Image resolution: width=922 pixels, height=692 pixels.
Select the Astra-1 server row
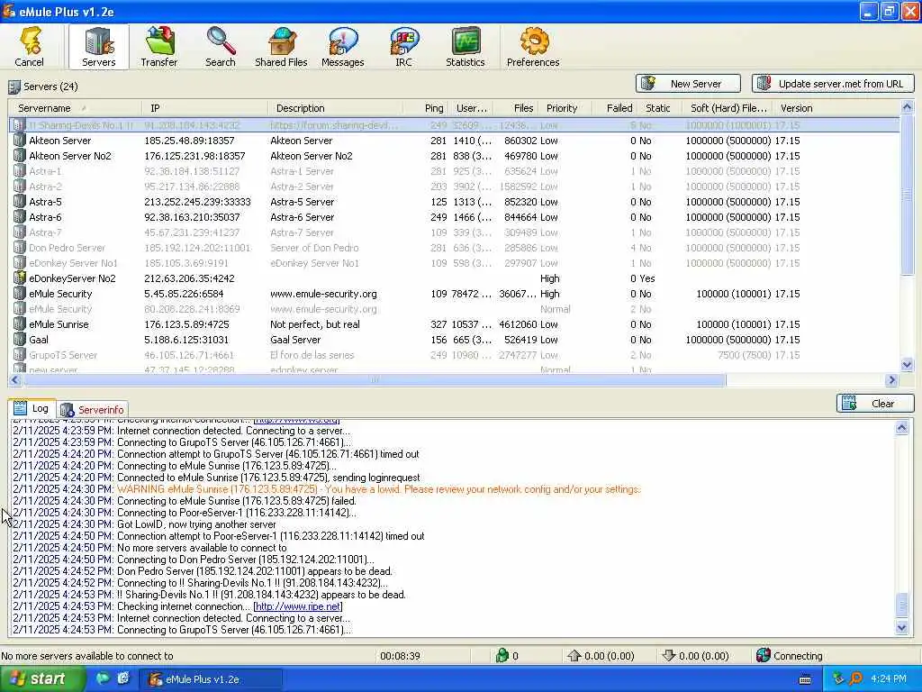(x=454, y=171)
